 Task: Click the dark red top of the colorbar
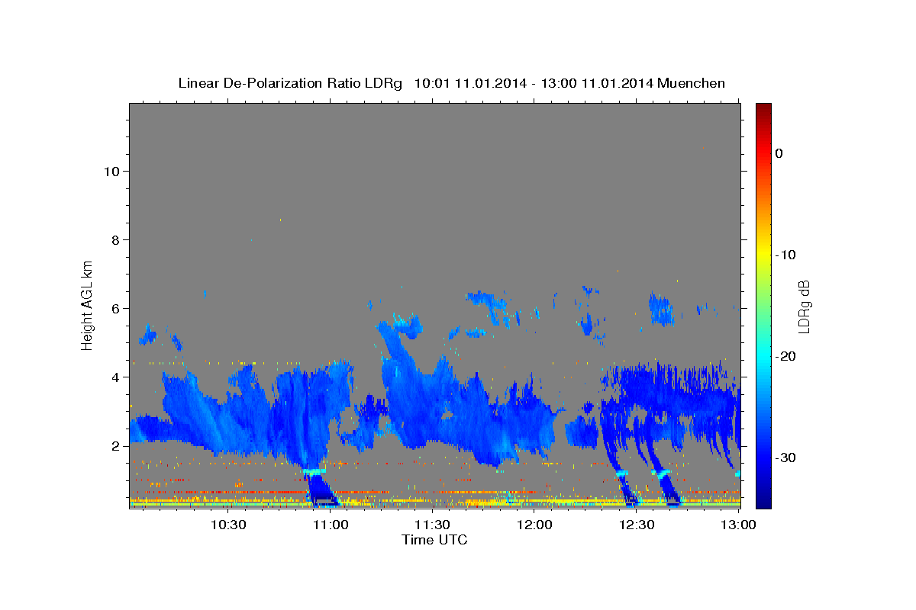click(763, 109)
